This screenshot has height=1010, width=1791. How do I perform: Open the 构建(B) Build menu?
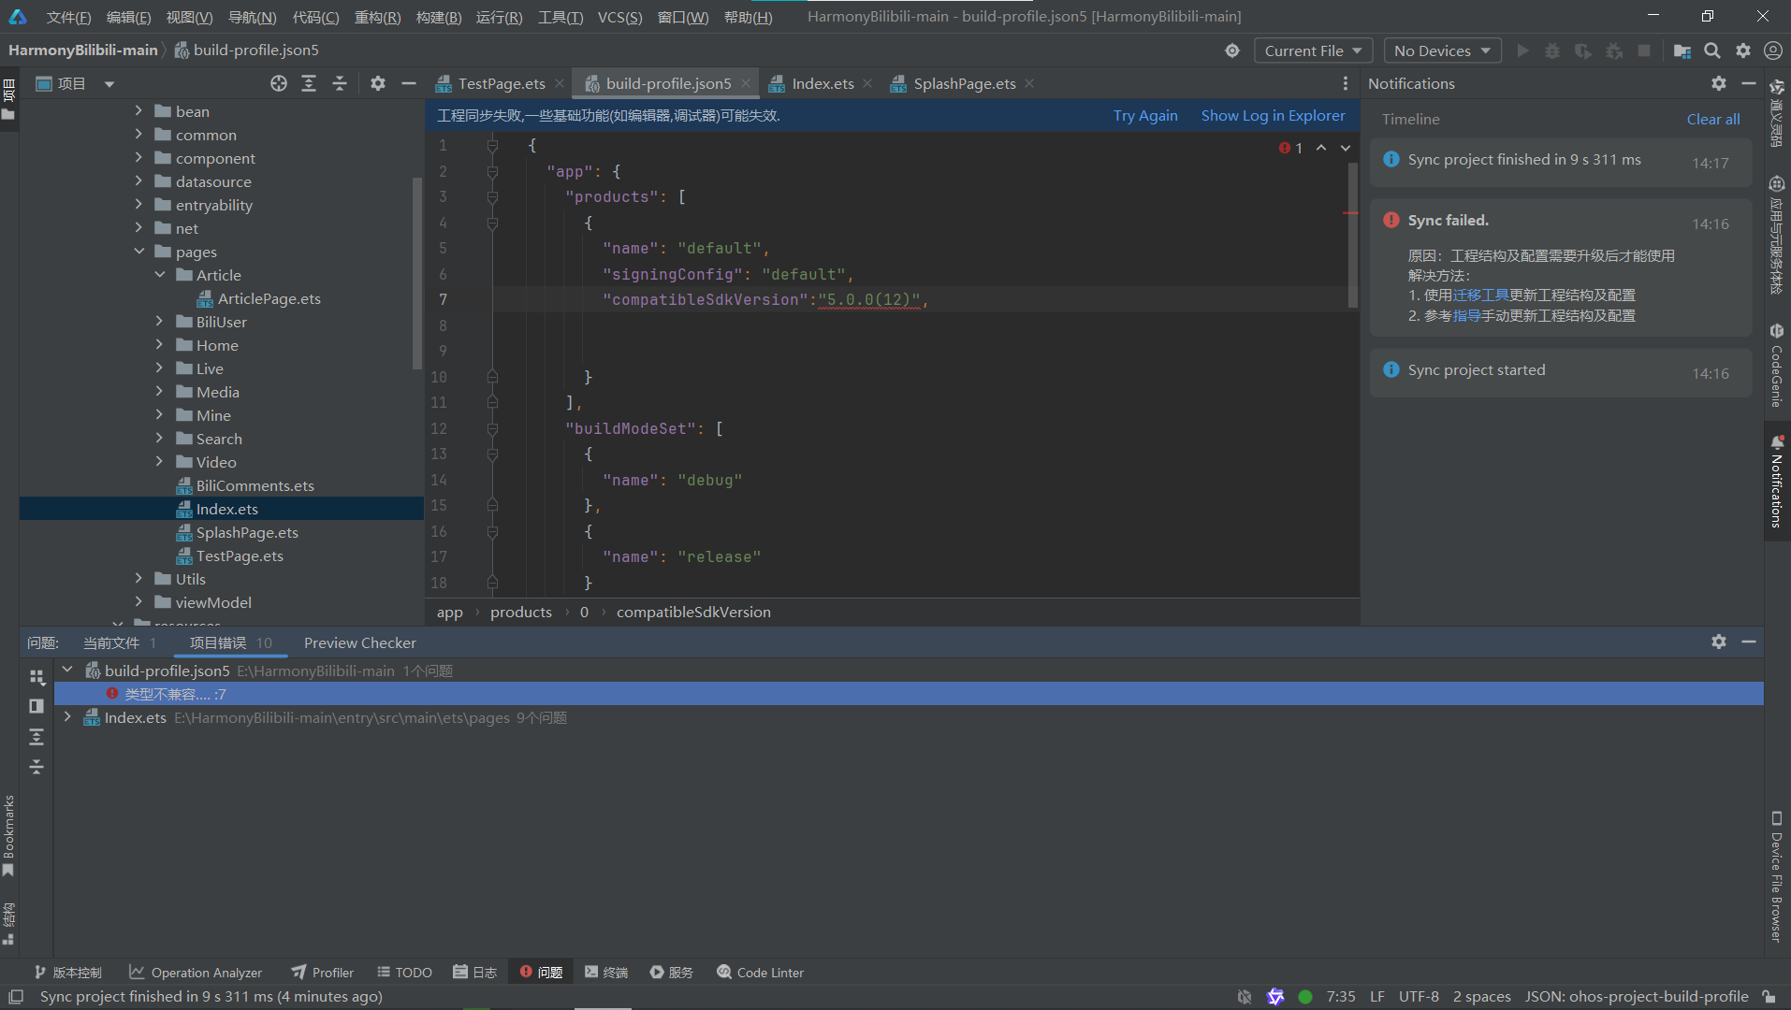[x=438, y=17]
